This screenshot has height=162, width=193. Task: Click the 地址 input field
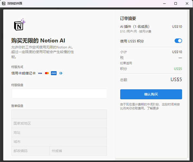59,133
